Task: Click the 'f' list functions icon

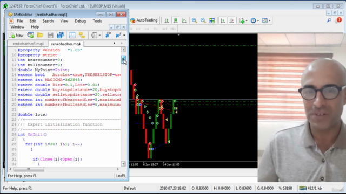Action: click(x=118, y=35)
